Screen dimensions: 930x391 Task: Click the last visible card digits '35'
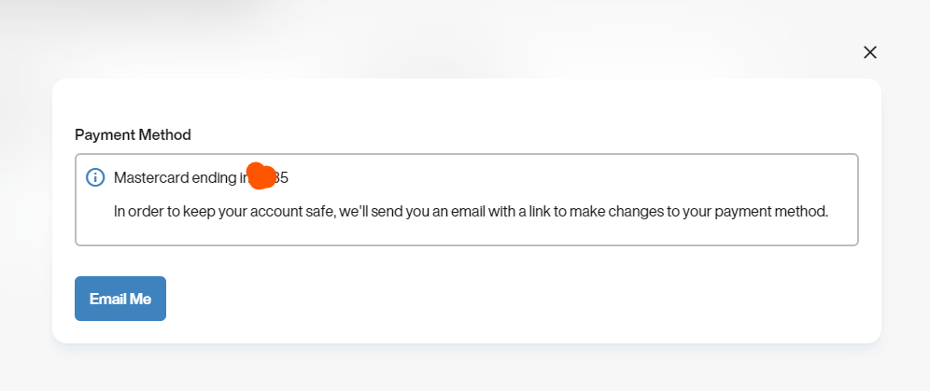point(280,177)
